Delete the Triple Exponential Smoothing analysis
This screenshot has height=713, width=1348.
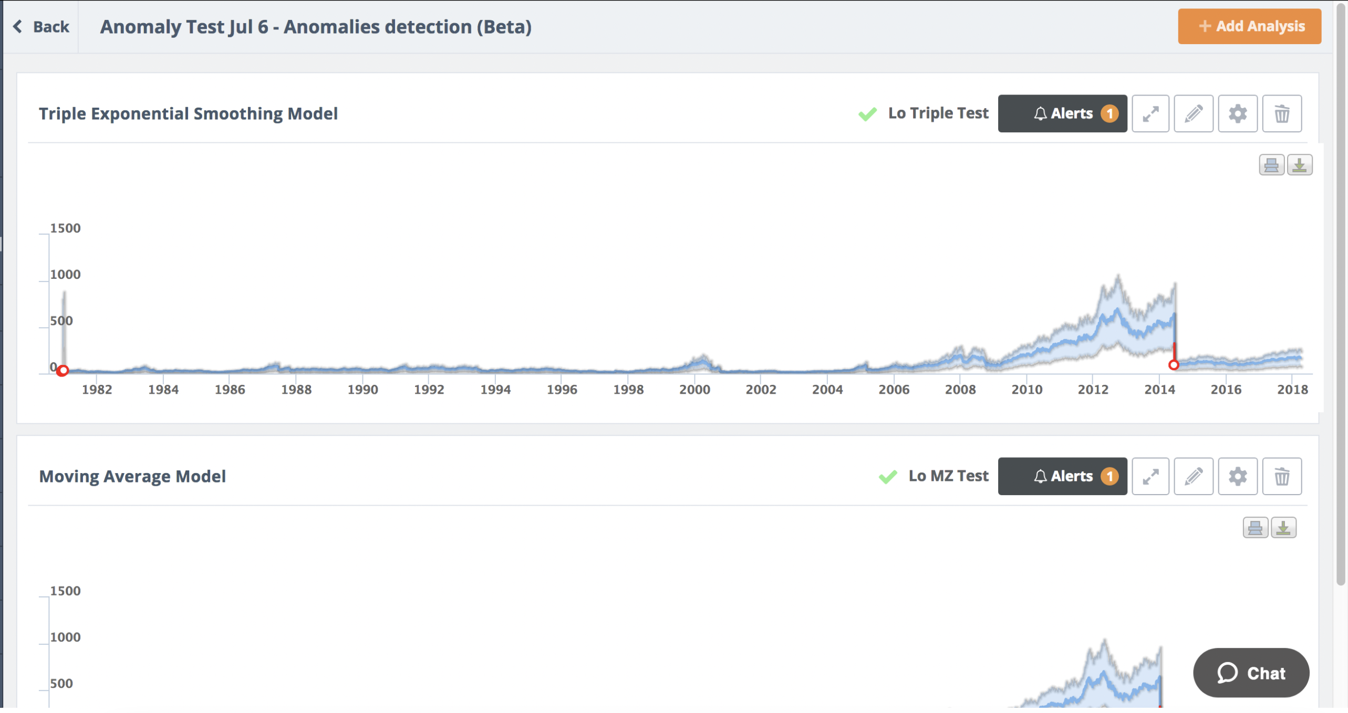(1281, 113)
